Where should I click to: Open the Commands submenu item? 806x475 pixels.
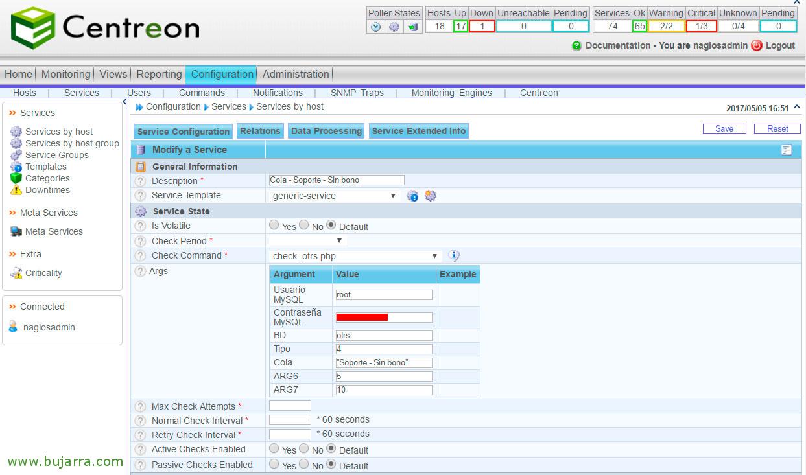pos(202,93)
